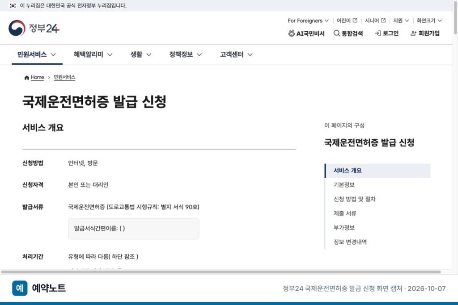The width and height of the screenshot is (458, 305).
Task: Expand the 혜택알리미 menu chevron
Action: point(110,54)
